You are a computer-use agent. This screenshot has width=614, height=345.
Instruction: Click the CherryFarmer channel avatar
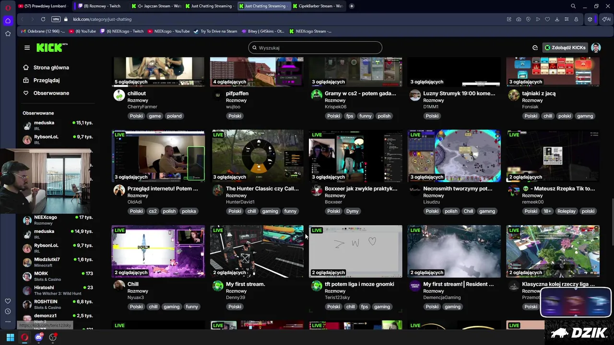119,95
